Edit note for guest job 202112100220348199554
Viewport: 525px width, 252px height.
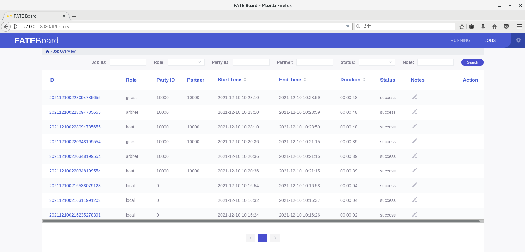pyautogui.click(x=415, y=141)
